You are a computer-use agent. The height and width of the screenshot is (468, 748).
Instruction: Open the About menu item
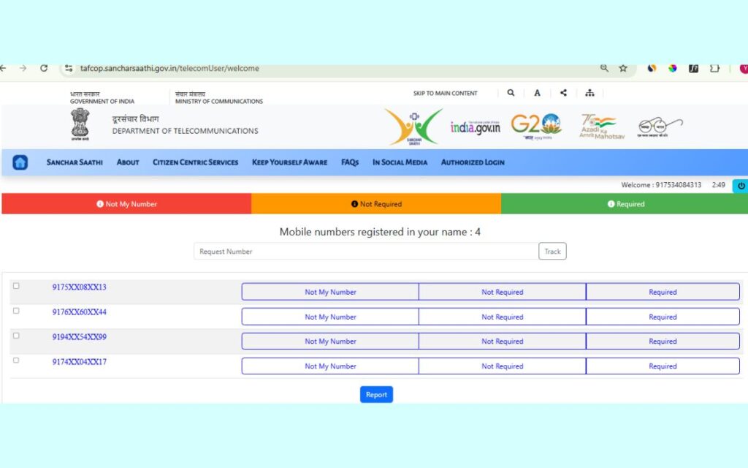[128, 162]
